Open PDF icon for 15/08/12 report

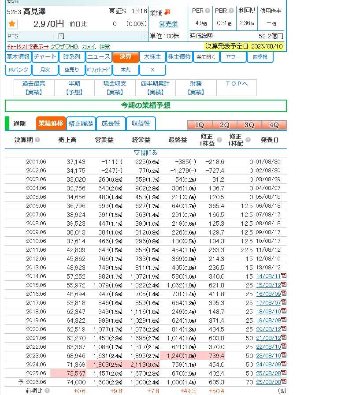click(284, 284)
